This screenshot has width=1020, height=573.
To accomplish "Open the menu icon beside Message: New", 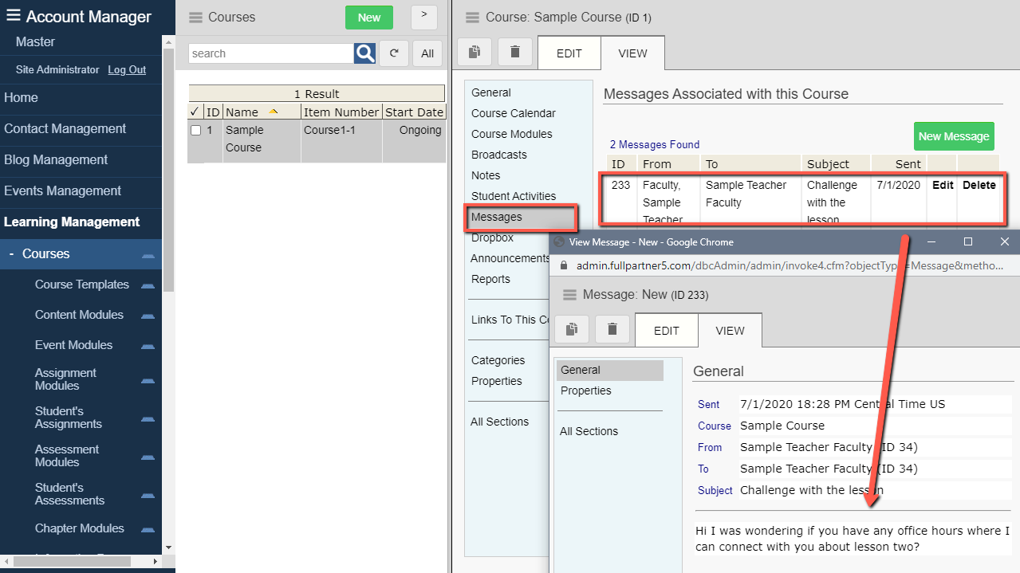I will click(x=570, y=295).
